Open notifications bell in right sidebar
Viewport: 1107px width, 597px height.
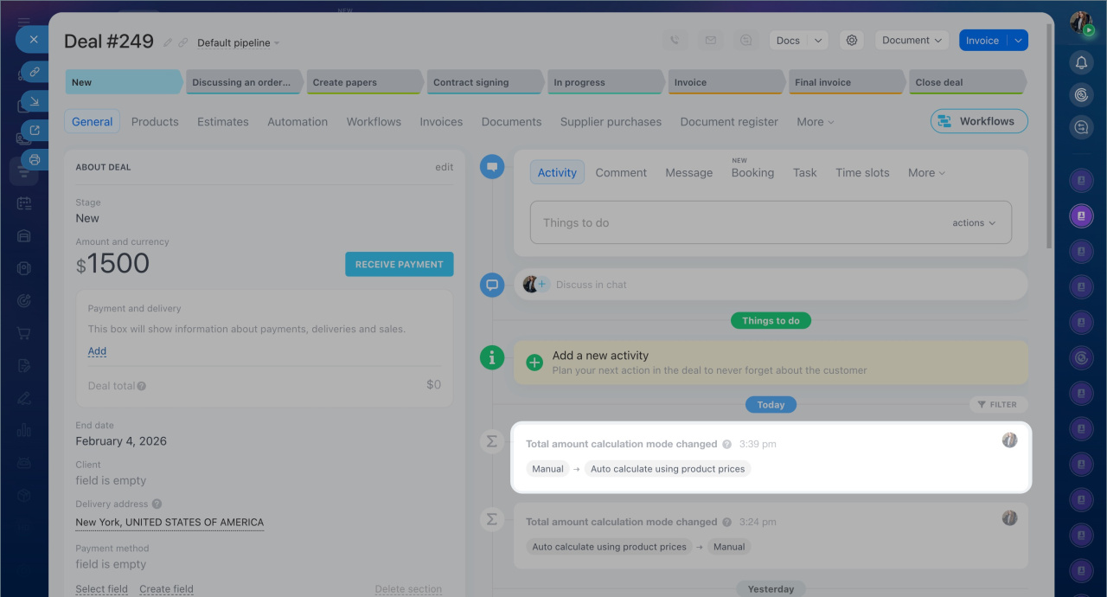coord(1081,62)
